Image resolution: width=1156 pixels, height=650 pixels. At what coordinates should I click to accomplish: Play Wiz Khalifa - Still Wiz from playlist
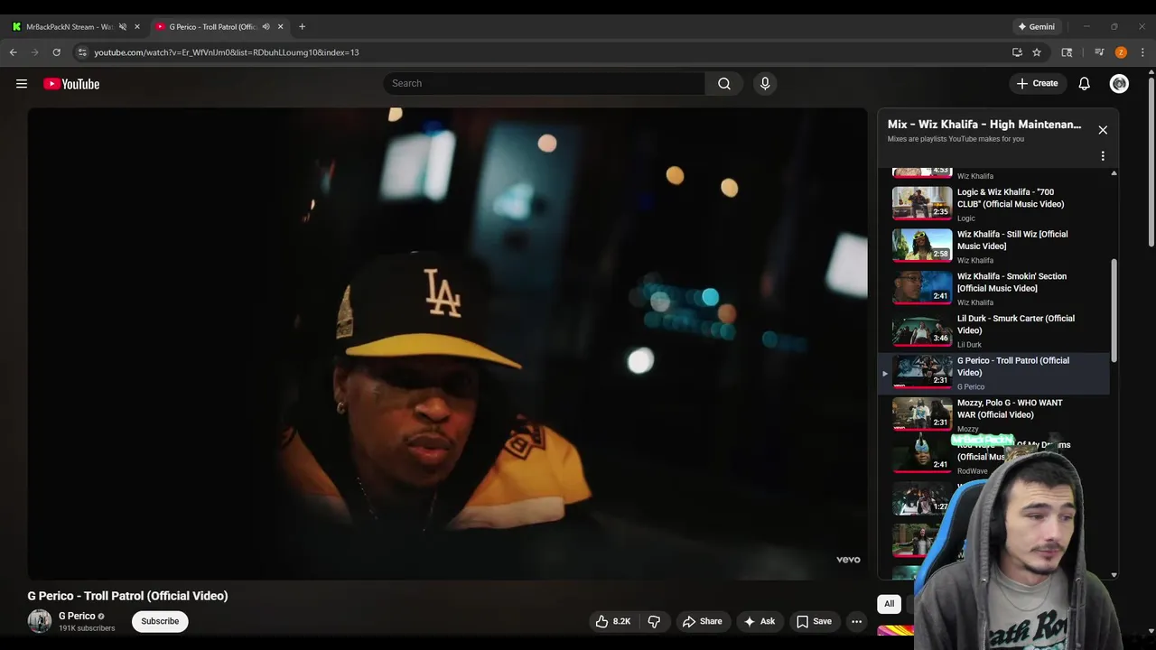[x=993, y=246]
